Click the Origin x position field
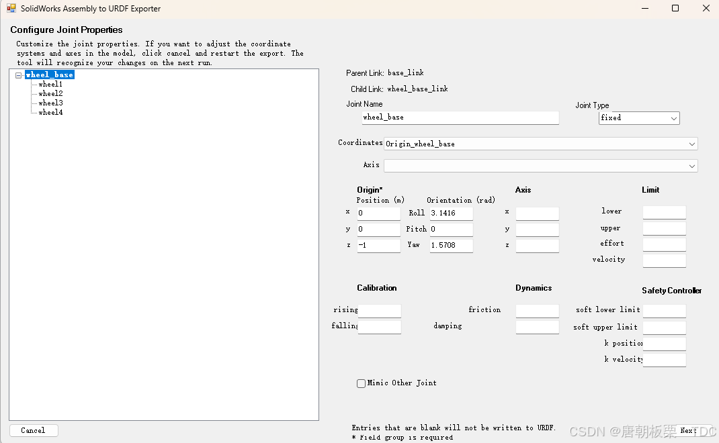 [x=378, y=212]
